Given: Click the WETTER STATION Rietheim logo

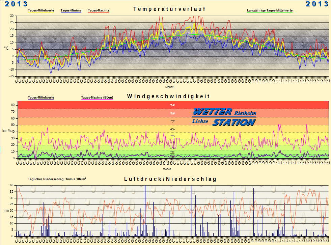Looking at the screenshot, I should pos(224,117).
